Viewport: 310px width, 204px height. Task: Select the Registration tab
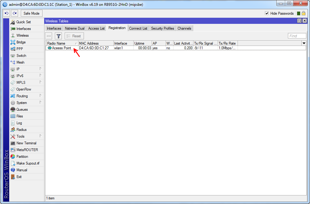coord(117,28)
